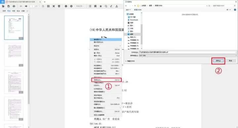Image resolution: width=238 pixels, height=128 pixels.
Task: Click the zoom out minus icon
Action: 66,6
